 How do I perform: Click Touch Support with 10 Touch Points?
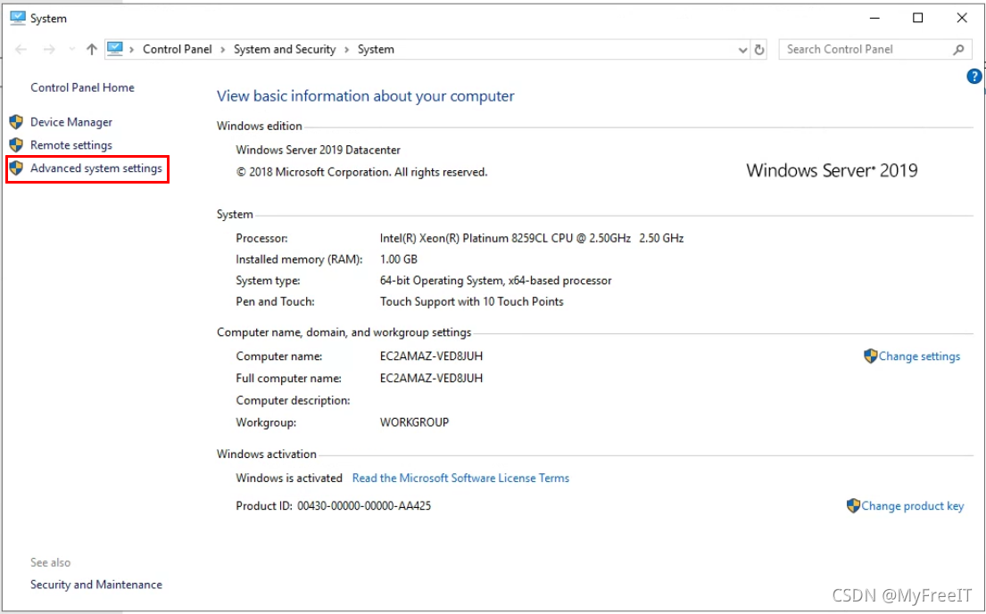(x=472, y=301)
